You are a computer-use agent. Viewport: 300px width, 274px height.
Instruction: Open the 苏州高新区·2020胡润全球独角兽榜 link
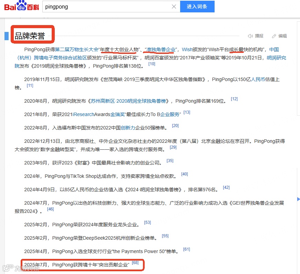[x=128, y=101]
